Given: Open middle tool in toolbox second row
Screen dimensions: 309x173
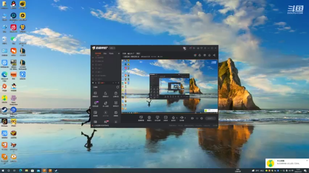Looking at the screenshot, I should pos(105,104).
